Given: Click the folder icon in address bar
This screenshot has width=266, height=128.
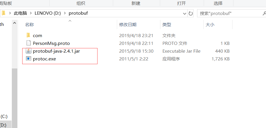Looking at the screenshot, I should [4, 13].
